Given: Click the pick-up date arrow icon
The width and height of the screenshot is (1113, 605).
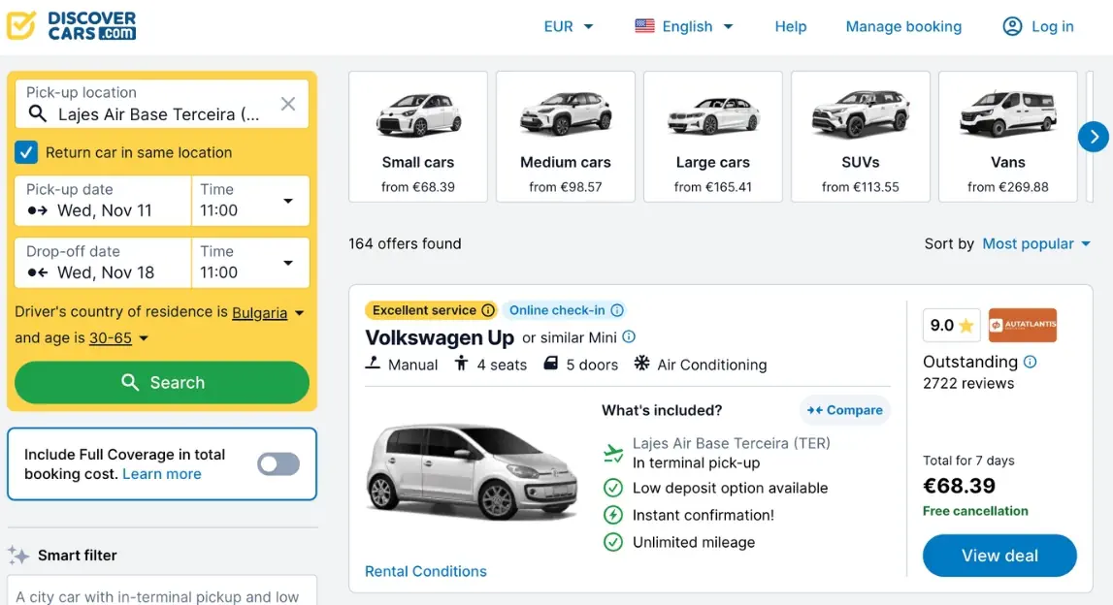Looking at the screenshot, I should tap(38, 210).
